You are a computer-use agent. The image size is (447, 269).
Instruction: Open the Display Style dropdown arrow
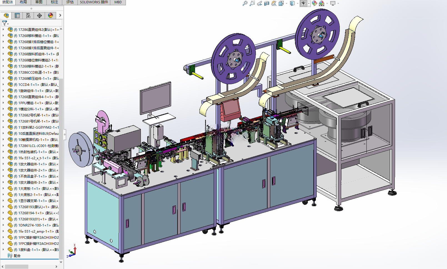298,3
